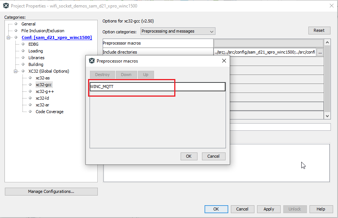
Task: Browse Include directories with the ellipsis button
Action: pyautogui.click(x=320, y=53)
